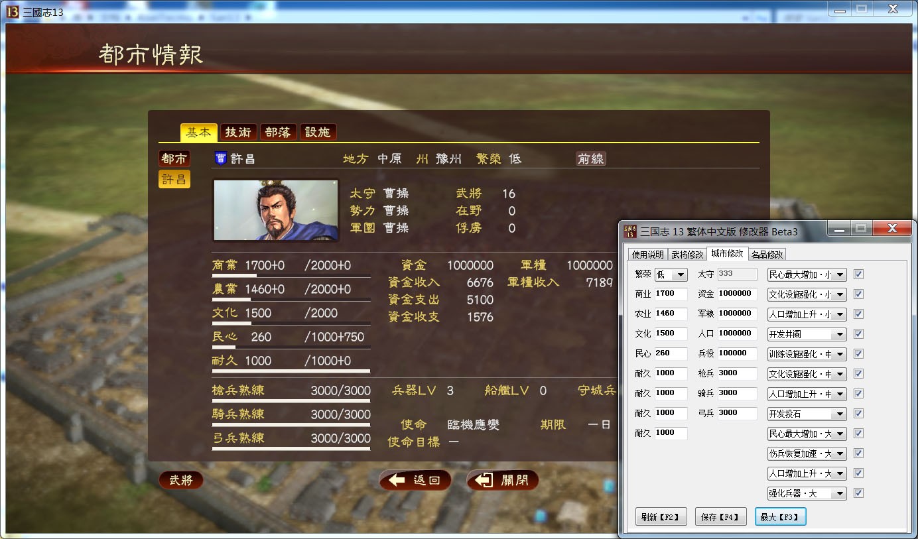
Task: Toggle checkbox next to 人口增加上升·大
Action: coord(858,473)
